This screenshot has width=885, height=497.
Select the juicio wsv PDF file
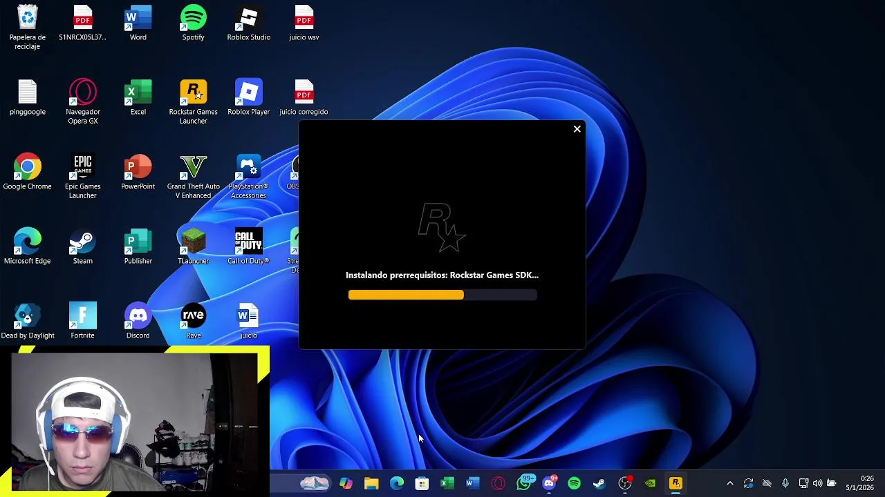coord(304,23)
